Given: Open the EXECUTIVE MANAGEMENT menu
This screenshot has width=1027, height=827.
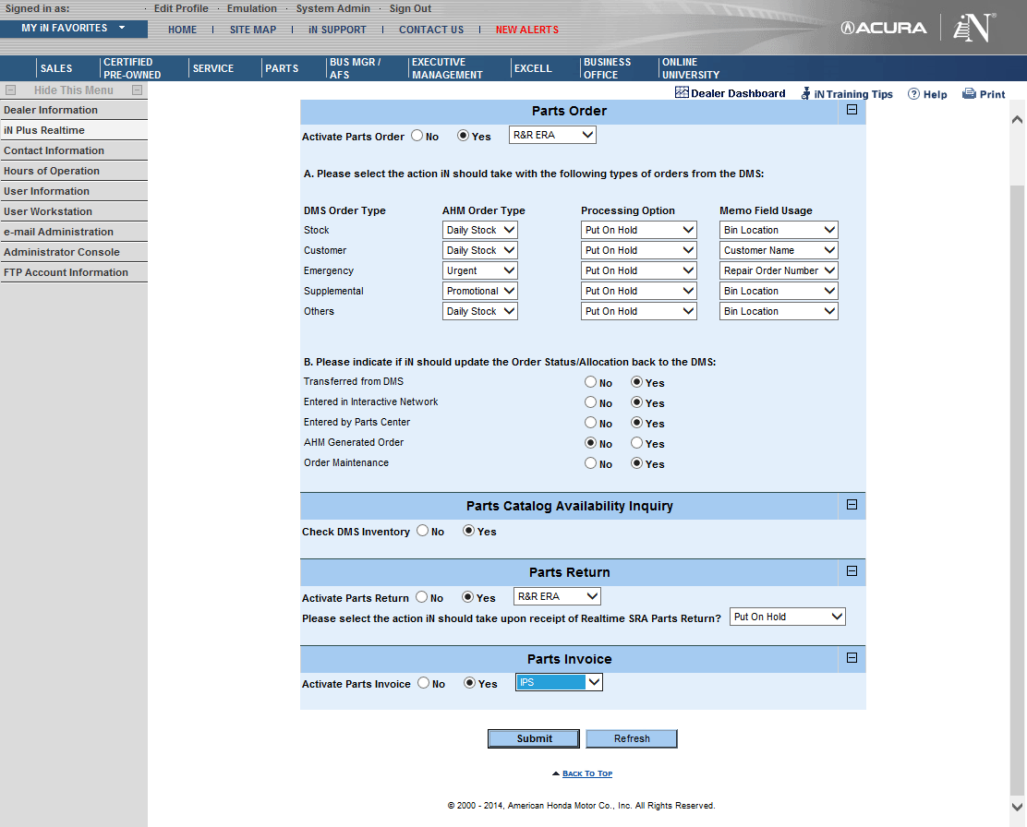Looking at the screenshot, I should pos(447,68).
